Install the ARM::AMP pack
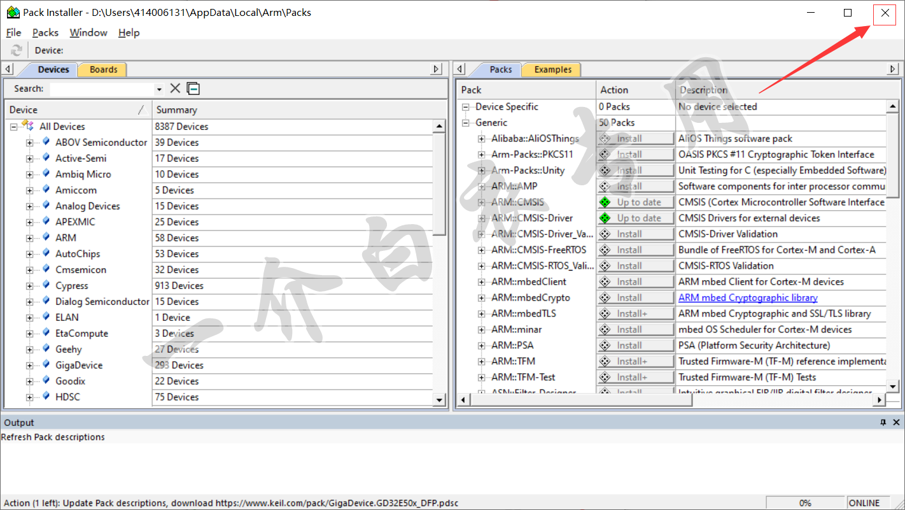The height and width of the screenshot is (510, 905). tap(635, 187)
